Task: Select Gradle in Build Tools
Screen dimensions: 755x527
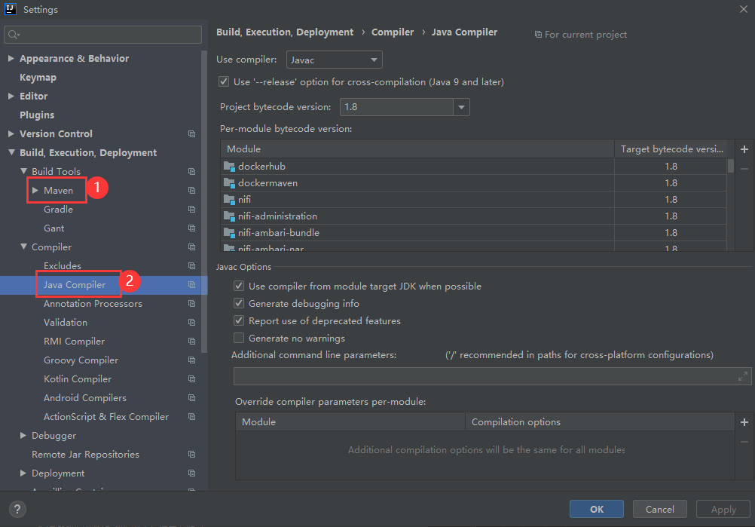Action: [58, 209]
